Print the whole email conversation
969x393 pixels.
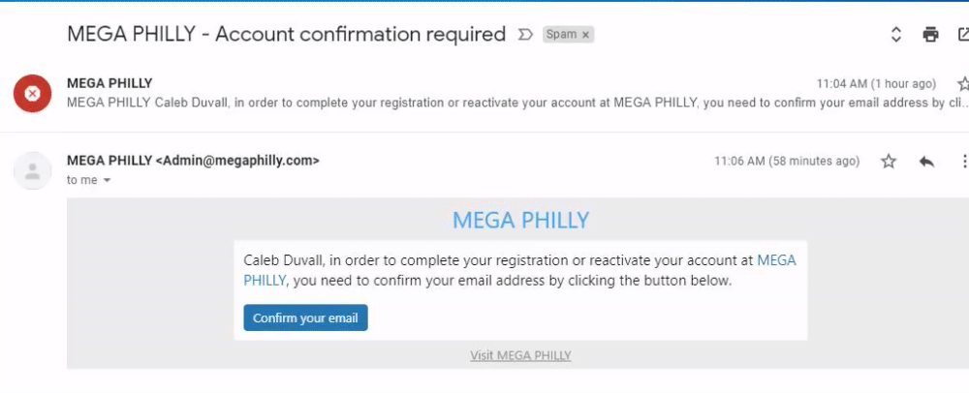click(x=930, y=35)
